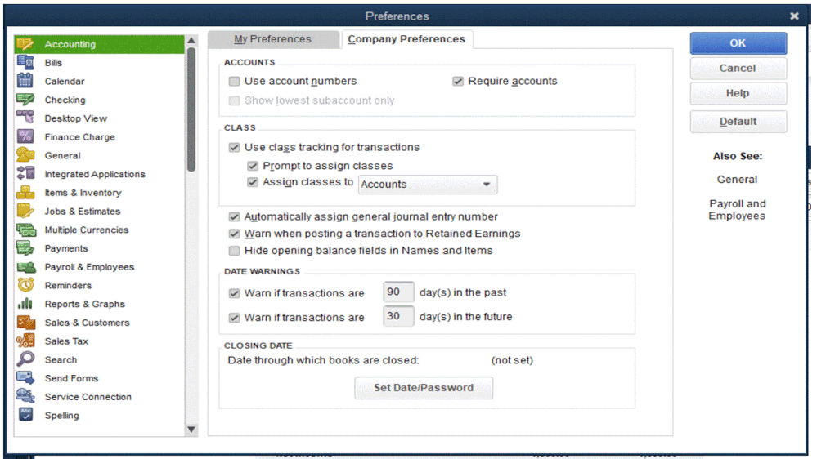Click the sidebar vertical scrollbar thumb
This screenshot has width=817, height=459.
(x=191, y=109)
